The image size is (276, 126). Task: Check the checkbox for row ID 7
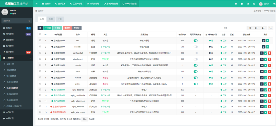pos(40,77)
